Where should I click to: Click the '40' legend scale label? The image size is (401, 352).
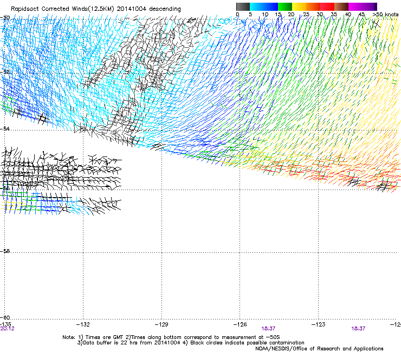348,15
